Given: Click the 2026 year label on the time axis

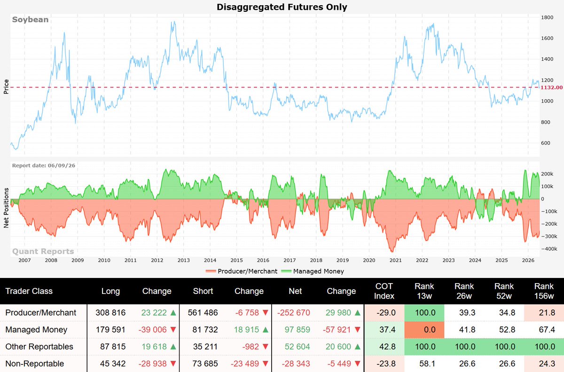Looking at the screenshot, I should coord(529,260).
